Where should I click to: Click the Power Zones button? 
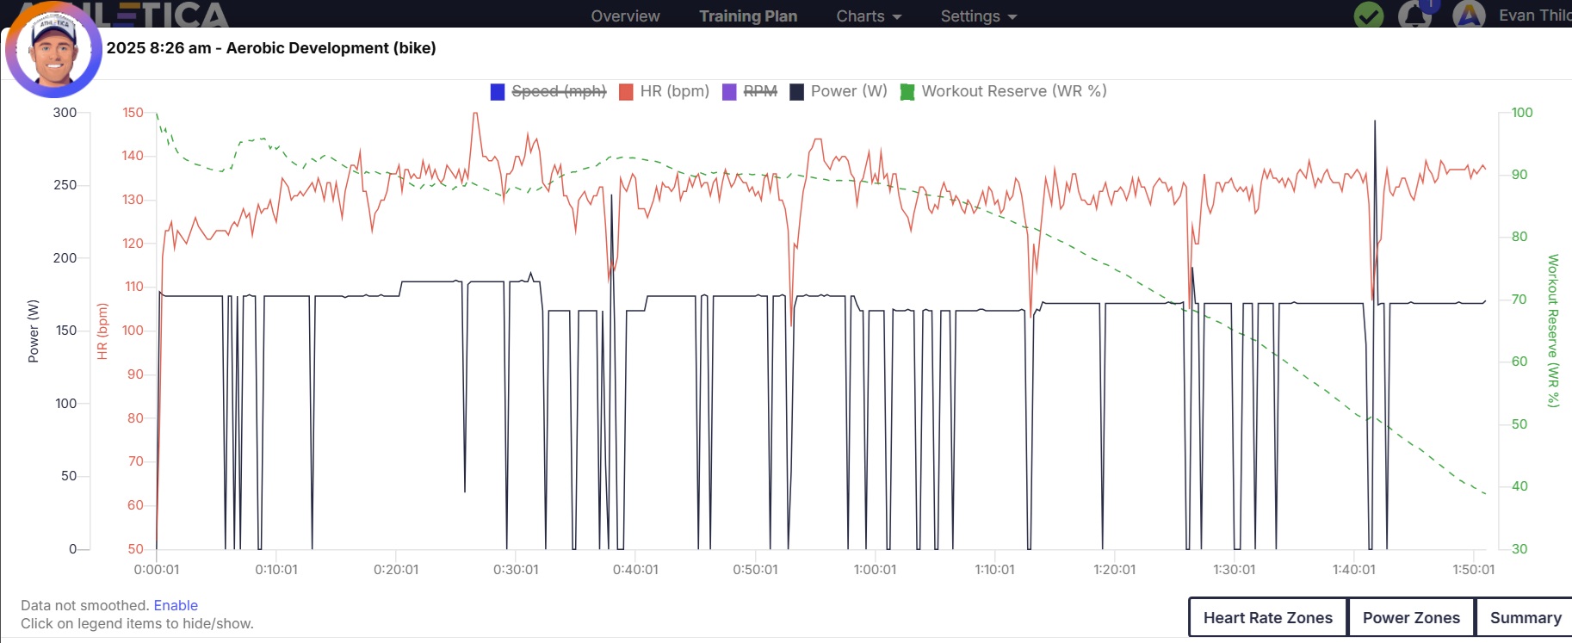coord(1411,617)
